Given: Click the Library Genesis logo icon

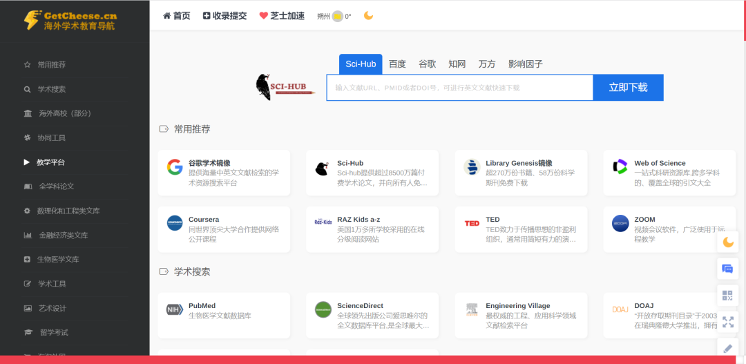Looking at the screenshot, I should coord(472,167).
